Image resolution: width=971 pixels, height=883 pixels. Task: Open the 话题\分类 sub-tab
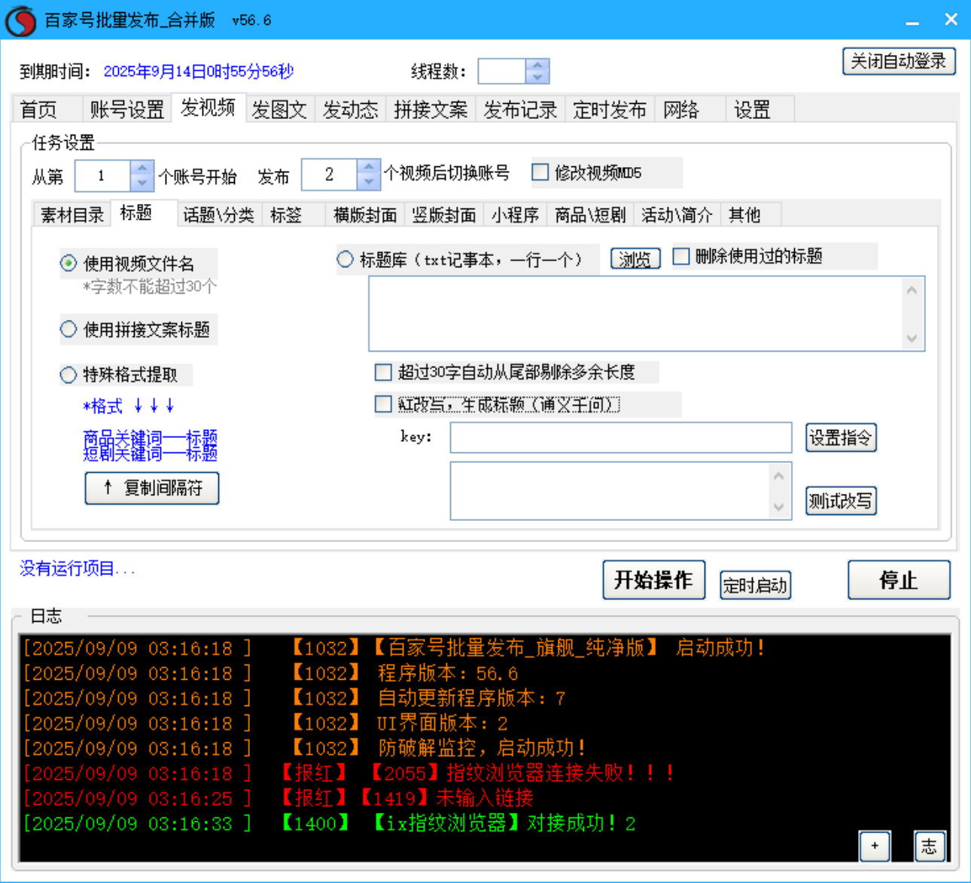[x=218, y=214]
